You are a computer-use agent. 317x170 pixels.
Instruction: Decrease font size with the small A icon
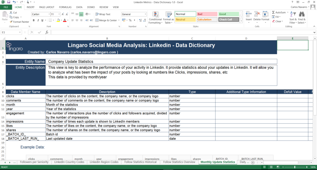pyautogui.click(x=67, y=14)
